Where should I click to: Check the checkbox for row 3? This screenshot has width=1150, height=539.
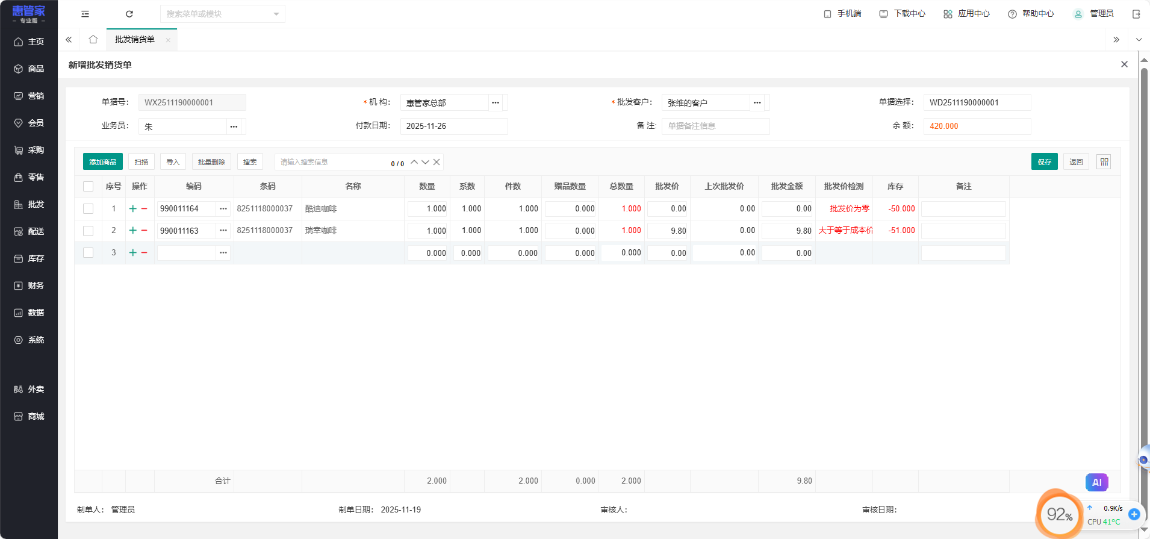point(88,253)
